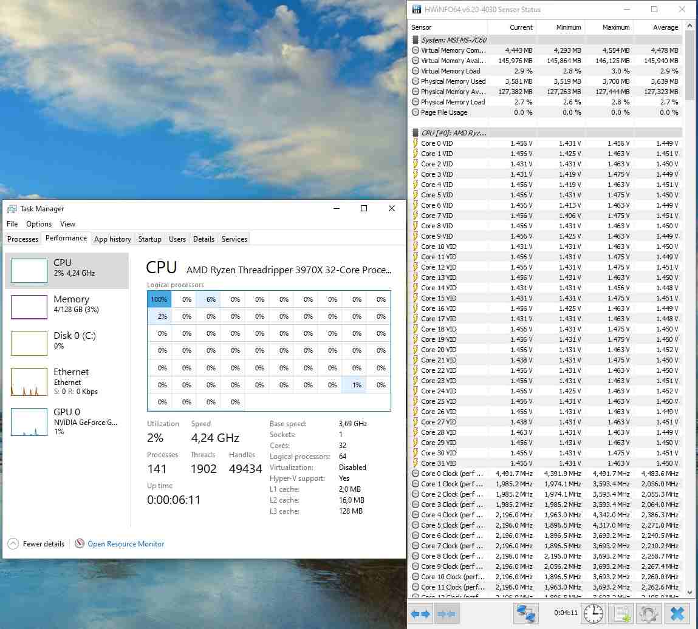Click HWiNFO scrollbar down arrow

pyautogui.click(x=689, y=592)
